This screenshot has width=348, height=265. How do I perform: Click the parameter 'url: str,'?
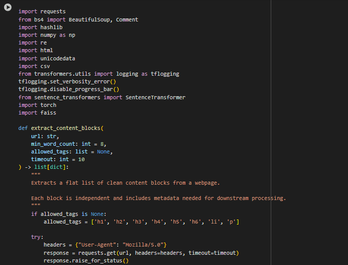point(45,136)
